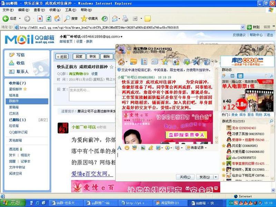The height and width of the screenshot is (207, 276).
Task: Click 清空 link next to 已删除
Action: (43, 120)
